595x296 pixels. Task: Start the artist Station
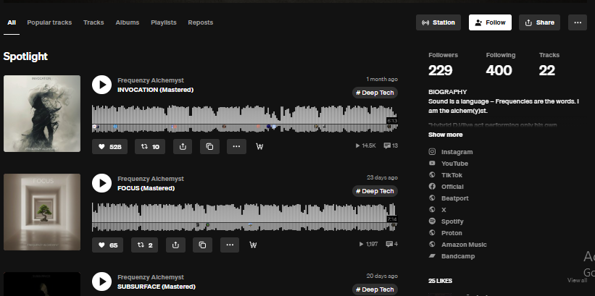[438, 22]
